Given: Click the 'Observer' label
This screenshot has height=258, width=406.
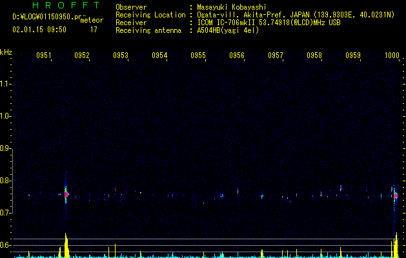Looking at the screenshot, I should coord(131,7).
